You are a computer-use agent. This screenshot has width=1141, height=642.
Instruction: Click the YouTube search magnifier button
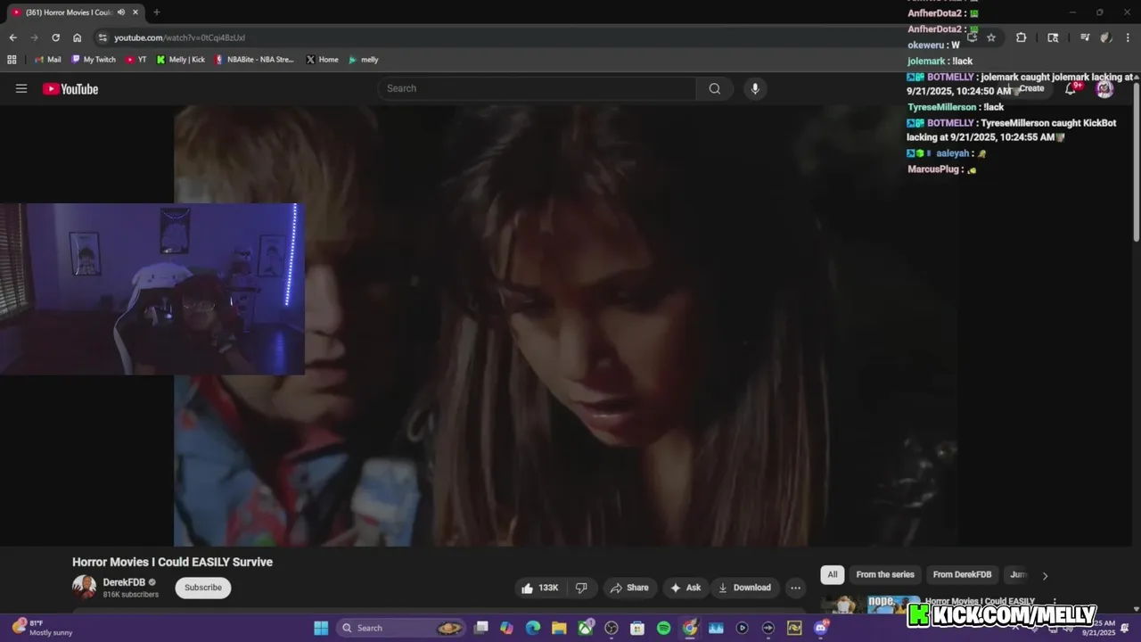[715, 88]
